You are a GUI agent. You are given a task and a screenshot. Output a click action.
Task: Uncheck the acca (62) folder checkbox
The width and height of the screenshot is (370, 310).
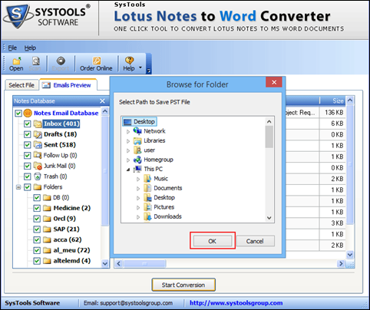(37, 240)
